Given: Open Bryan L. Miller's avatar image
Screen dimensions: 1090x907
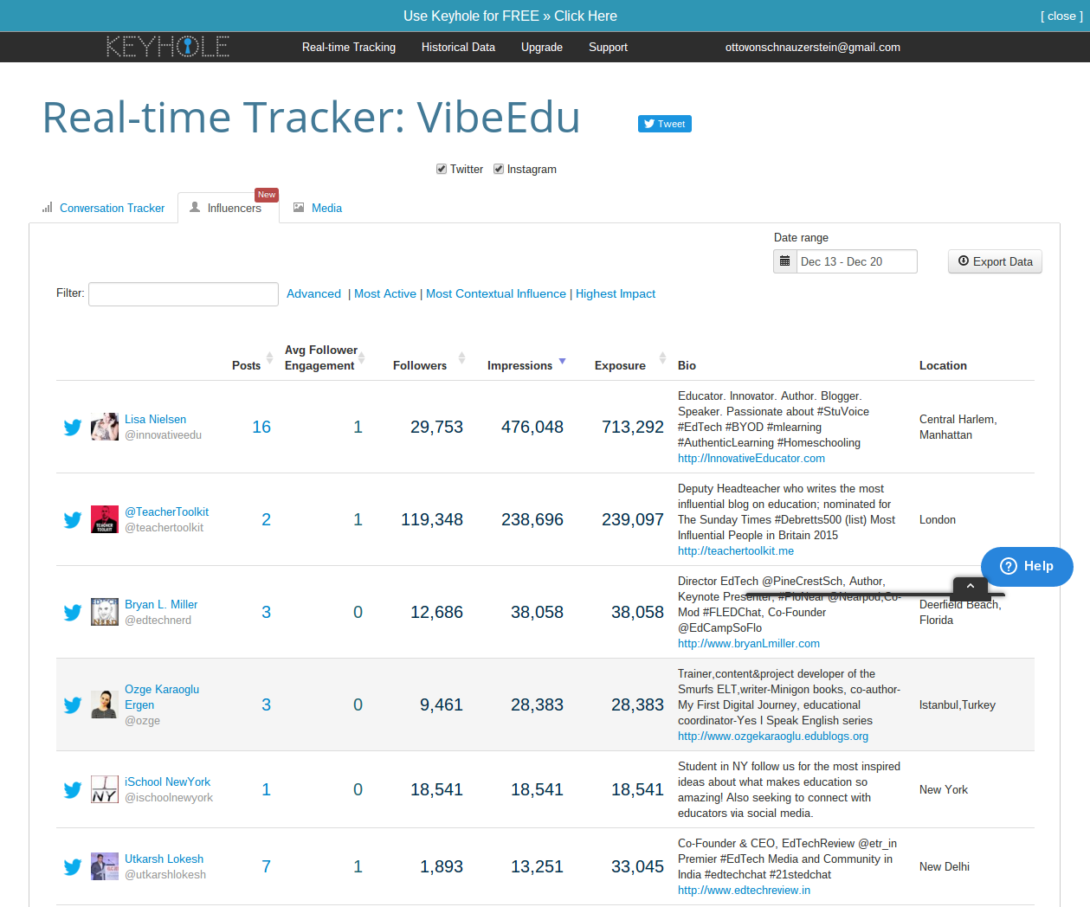Looking at the screenshot, I should [x=105, y=612].
